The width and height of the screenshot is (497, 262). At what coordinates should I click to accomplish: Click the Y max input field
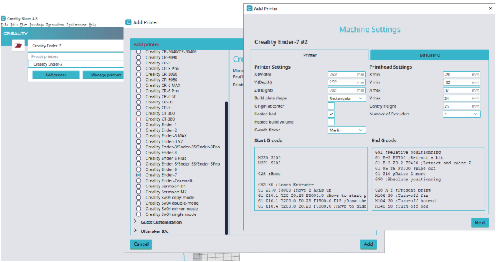click(461, 98)
